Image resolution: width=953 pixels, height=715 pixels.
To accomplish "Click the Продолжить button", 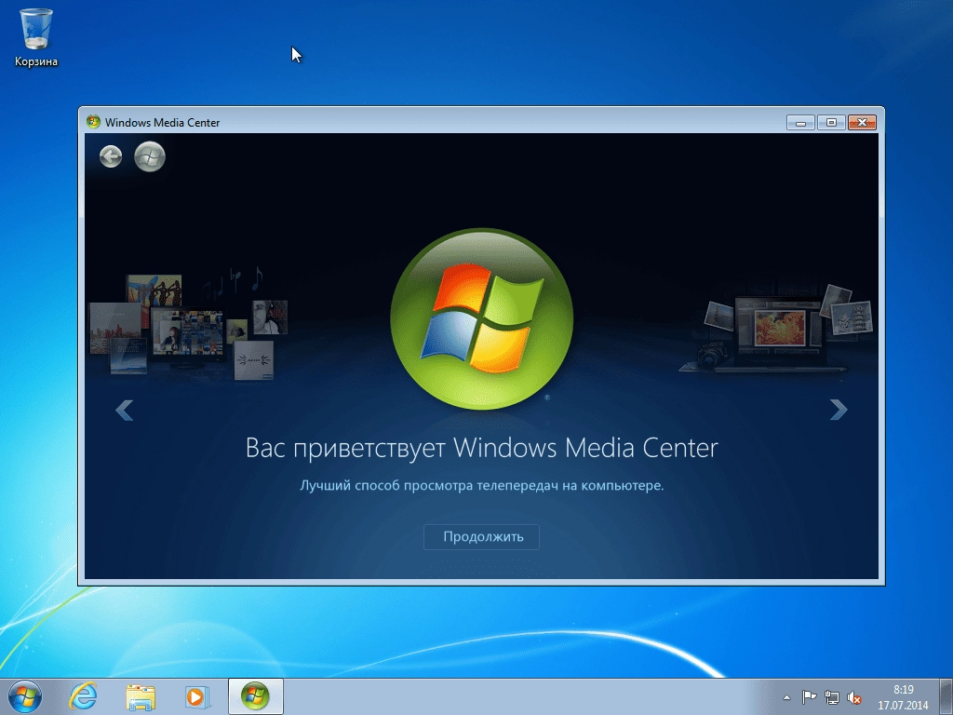I will pyautogui.click(x=481, y=537).
